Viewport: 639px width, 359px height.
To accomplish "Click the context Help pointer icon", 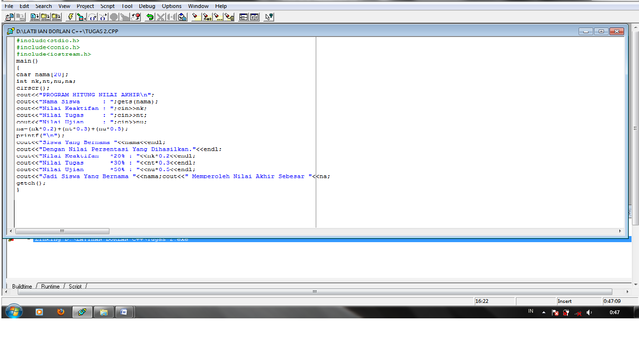I will click(269, 17).
